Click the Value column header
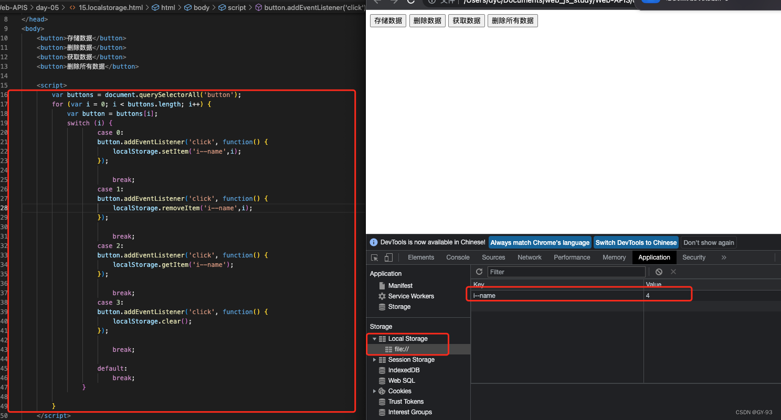Image resolution: width=781 pixels, height=420 pixels. (x=712, y=285)
